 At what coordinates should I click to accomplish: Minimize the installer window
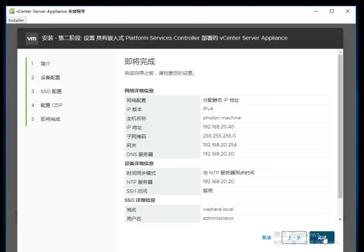[x=316, y=11]
